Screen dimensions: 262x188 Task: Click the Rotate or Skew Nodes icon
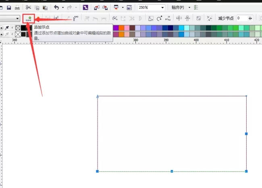(159, 18)
